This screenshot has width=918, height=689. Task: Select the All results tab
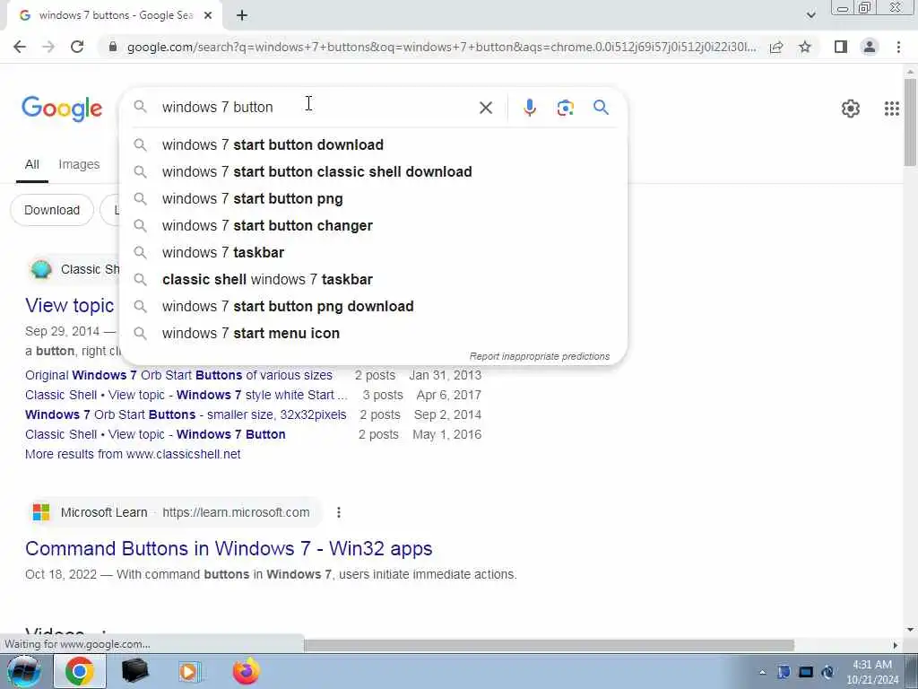click(31, 165)
